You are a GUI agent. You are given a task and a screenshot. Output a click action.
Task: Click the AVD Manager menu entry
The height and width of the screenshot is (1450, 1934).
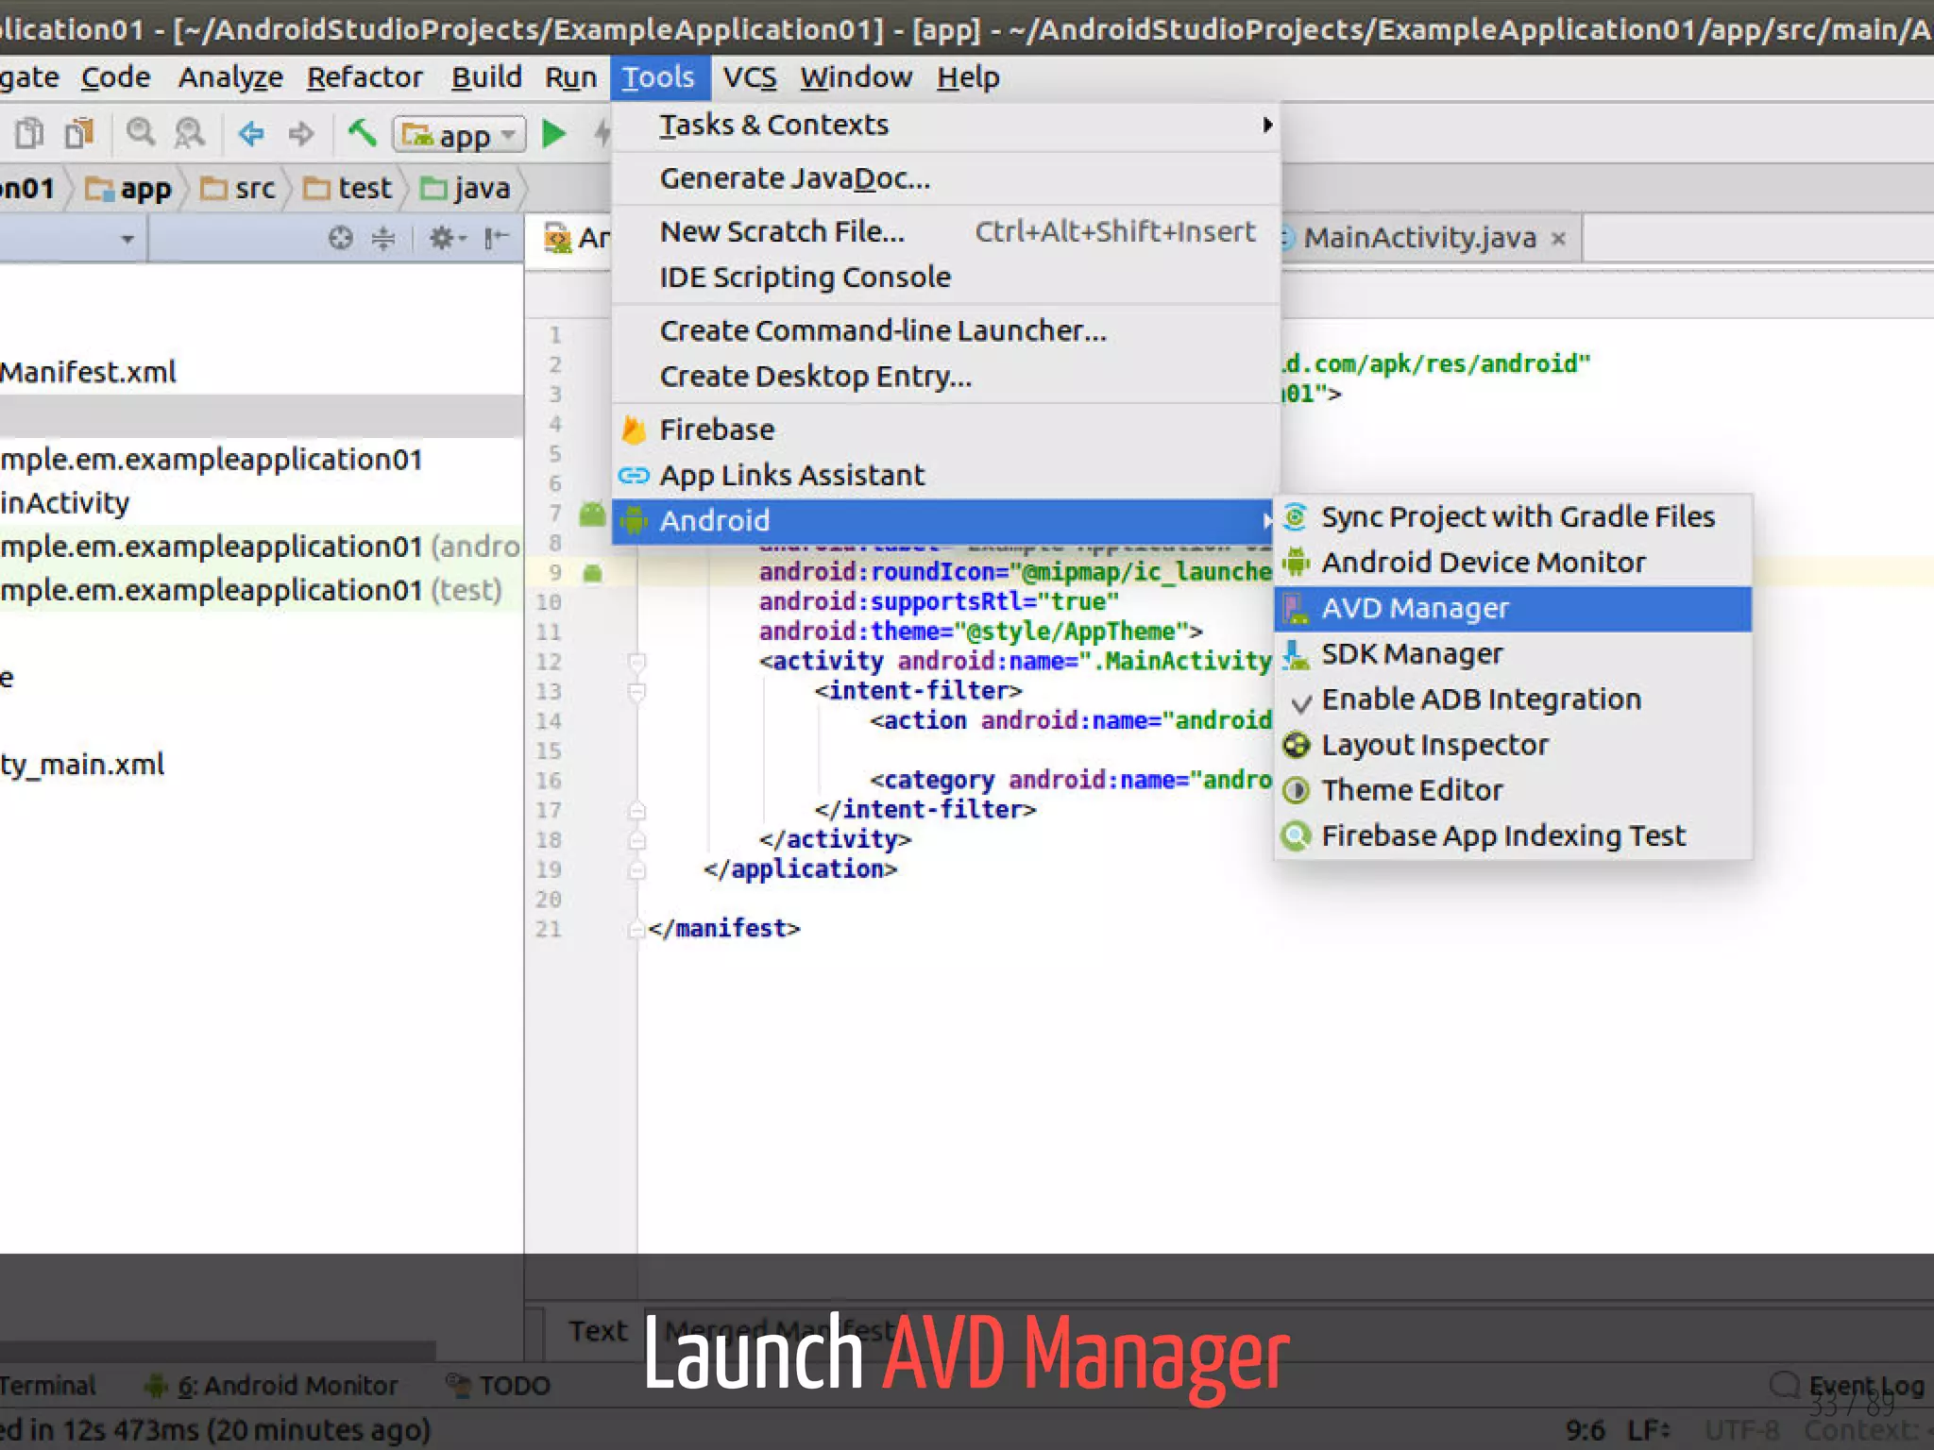[x=1512, y=609]
